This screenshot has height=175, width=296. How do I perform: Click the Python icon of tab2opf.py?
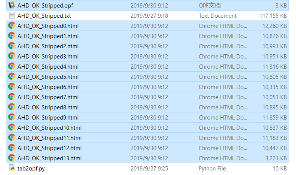tap(12, 168)
